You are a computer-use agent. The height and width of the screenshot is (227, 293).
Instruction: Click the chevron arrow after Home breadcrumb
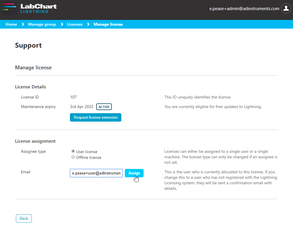(x=23, y=24)
